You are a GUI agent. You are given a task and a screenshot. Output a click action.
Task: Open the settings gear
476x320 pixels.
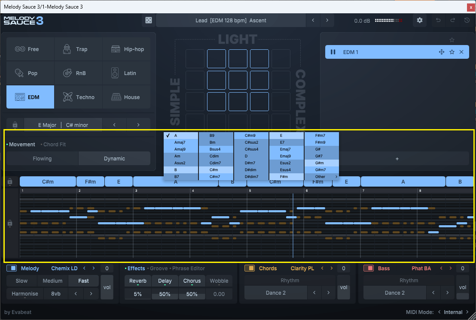pyautogui.click(x=420, y=21)
